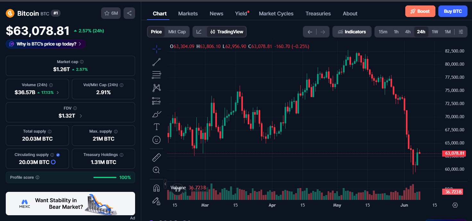Open chart settings sliders icon

point(461,32)
